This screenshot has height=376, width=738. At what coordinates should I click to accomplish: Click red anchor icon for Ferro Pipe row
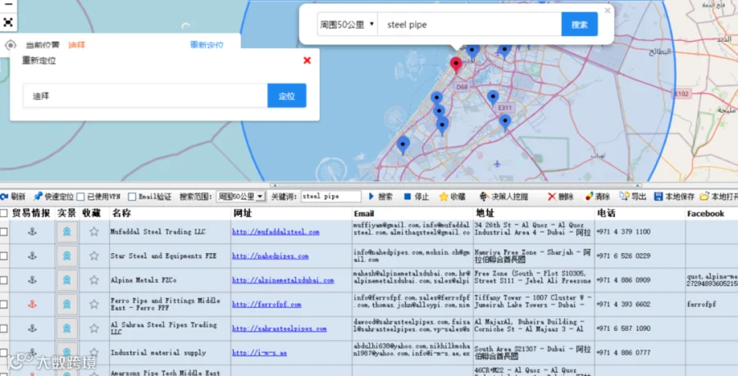point(32,304)
